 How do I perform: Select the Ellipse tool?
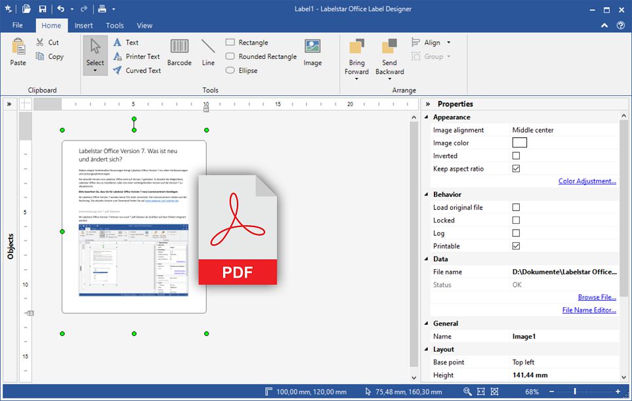point(242,70)
